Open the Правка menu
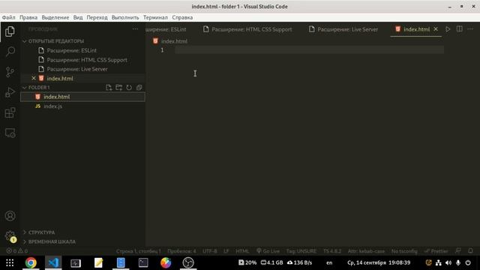This screenshot has height=270, width=480. point(28,17)
